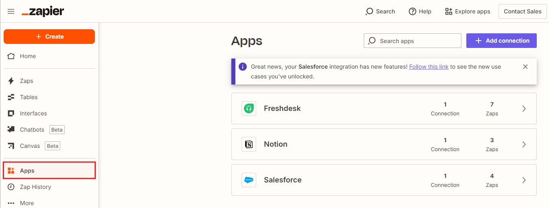The image size is (549, 208).
Task: Select Apps in the sidebar
Action: tap(49, 171)
